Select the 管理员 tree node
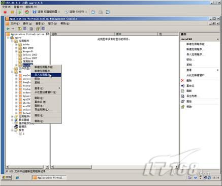 click(23, 127)
